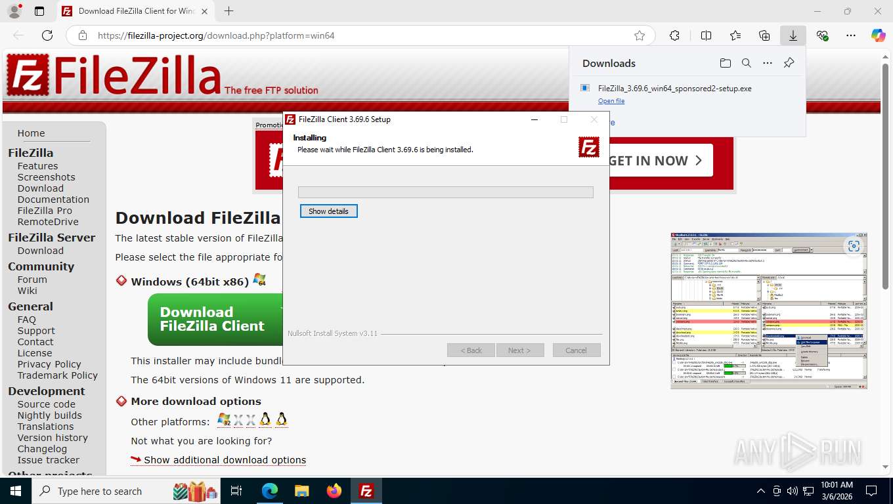Open the browser Extensions puzzle icon
Image resolution: width=893 pixels, height=504 pixels.
(x=674, y=35)
